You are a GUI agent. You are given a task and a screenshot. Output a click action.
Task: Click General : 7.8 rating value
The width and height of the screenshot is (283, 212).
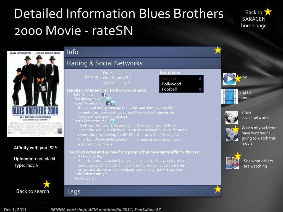tap(116, 83)
